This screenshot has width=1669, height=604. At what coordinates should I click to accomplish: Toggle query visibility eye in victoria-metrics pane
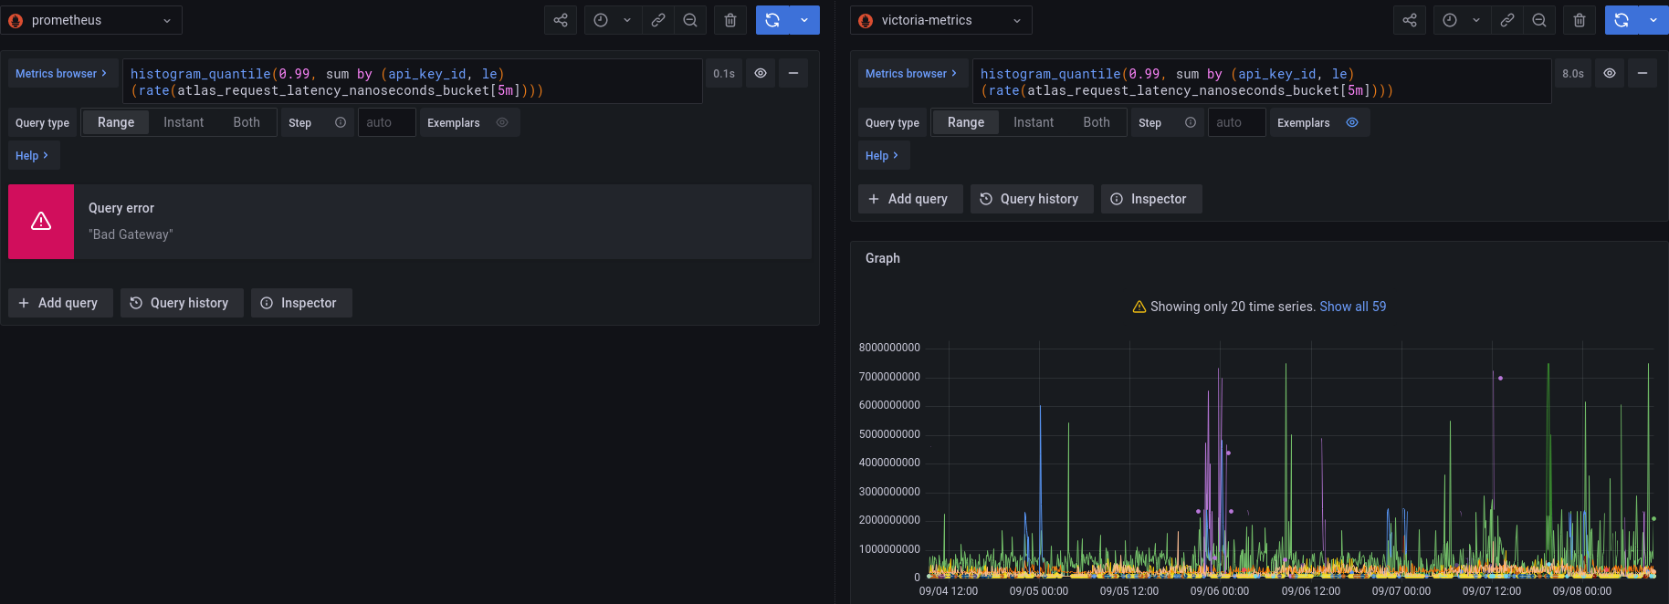(x=1610, y=74)
